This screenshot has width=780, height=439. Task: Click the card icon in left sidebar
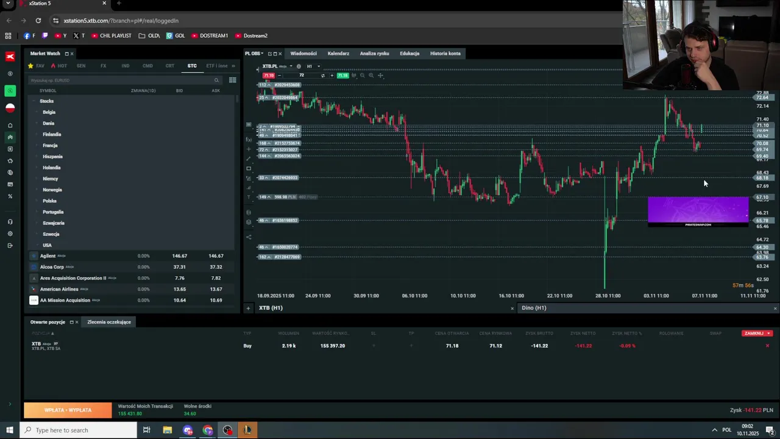[x=10, y=184]
